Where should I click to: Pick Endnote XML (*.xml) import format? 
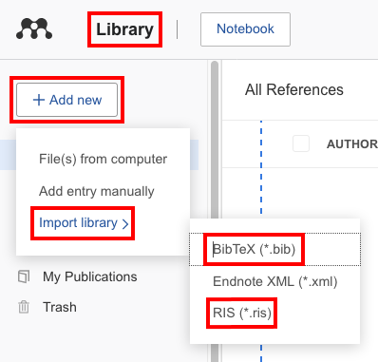(275, 281)
